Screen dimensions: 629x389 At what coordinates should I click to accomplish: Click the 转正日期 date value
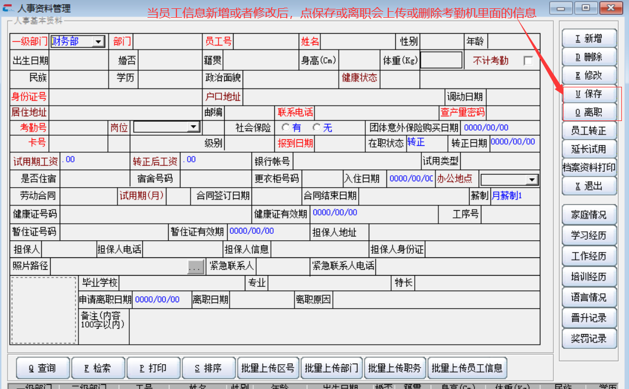(513, 142)
